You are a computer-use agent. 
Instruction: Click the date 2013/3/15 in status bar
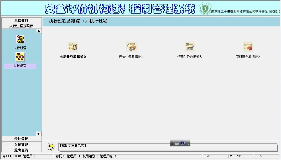tap(237, 156)
